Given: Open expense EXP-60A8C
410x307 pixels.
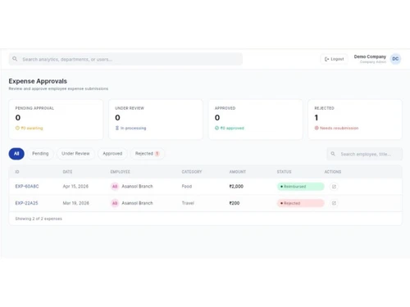Looking at the screenshot, I should point(27,187).
